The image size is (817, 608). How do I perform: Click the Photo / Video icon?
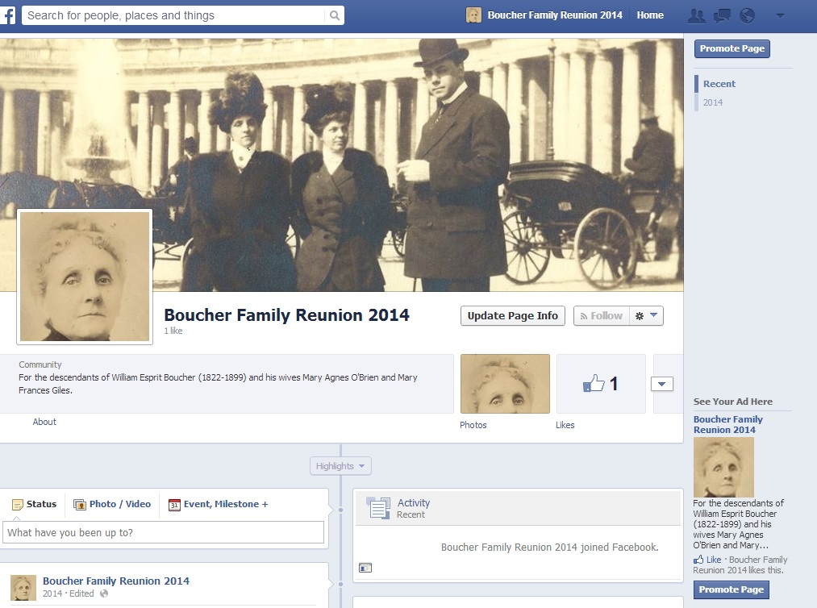[x=80, y=504]
